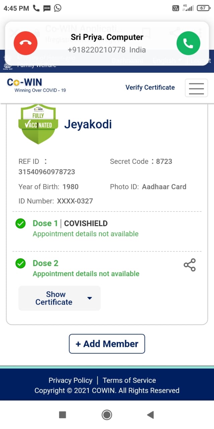Screen dimensions: 214x429
Task: Tap the Co-WIN logo
Action: coord(36,85)
